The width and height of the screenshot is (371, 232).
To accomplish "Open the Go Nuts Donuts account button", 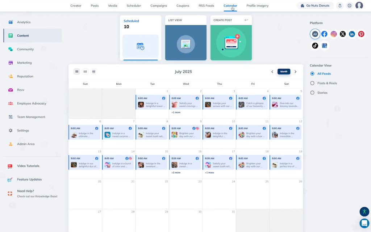I will [x=315, y=5].
